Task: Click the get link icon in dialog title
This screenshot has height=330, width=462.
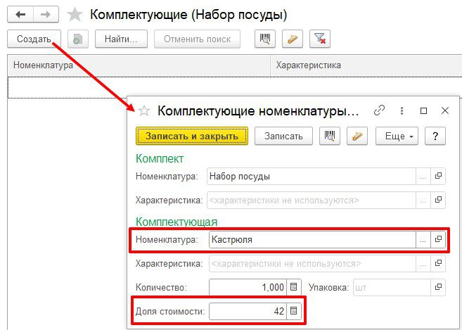Action: click(x=380, y=110)
